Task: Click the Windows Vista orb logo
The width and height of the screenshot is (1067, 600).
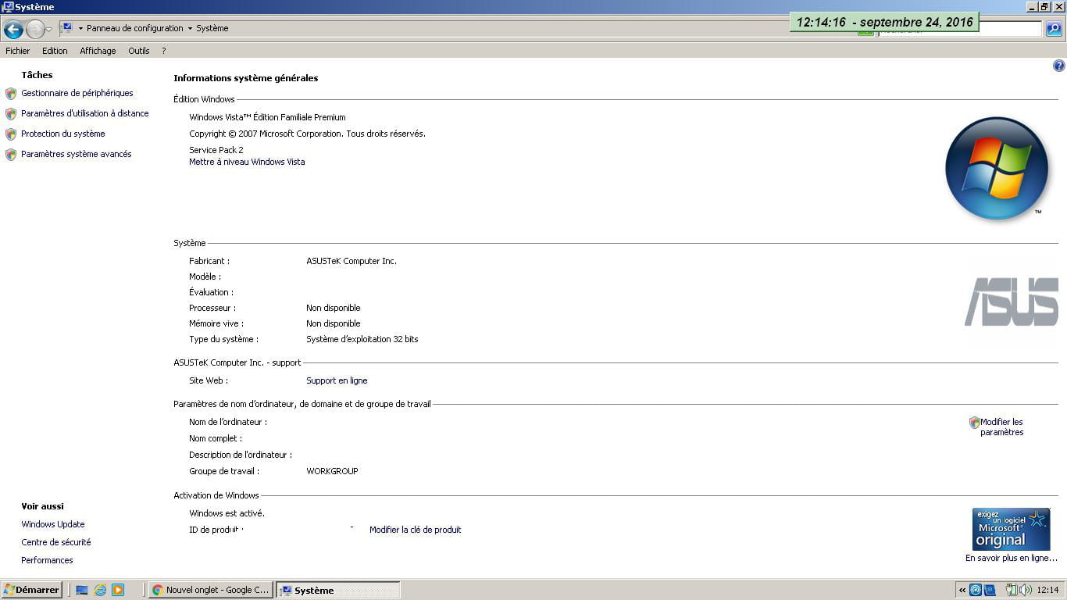Action: 997,168
